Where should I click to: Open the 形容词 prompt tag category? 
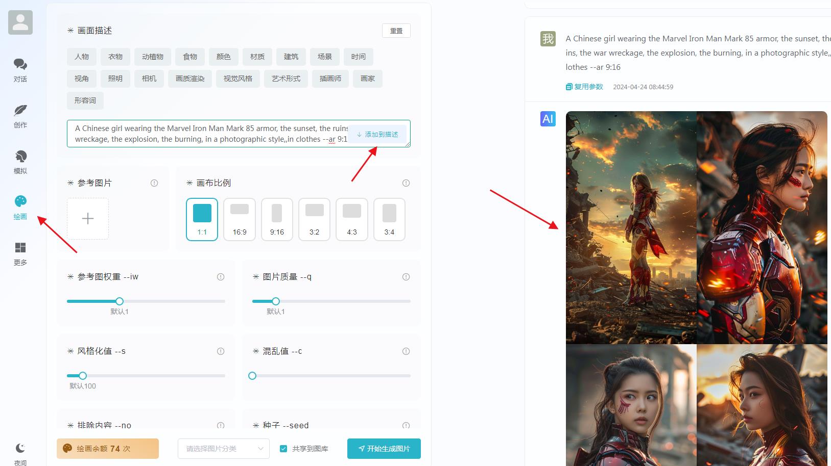[x=85, y=100]
